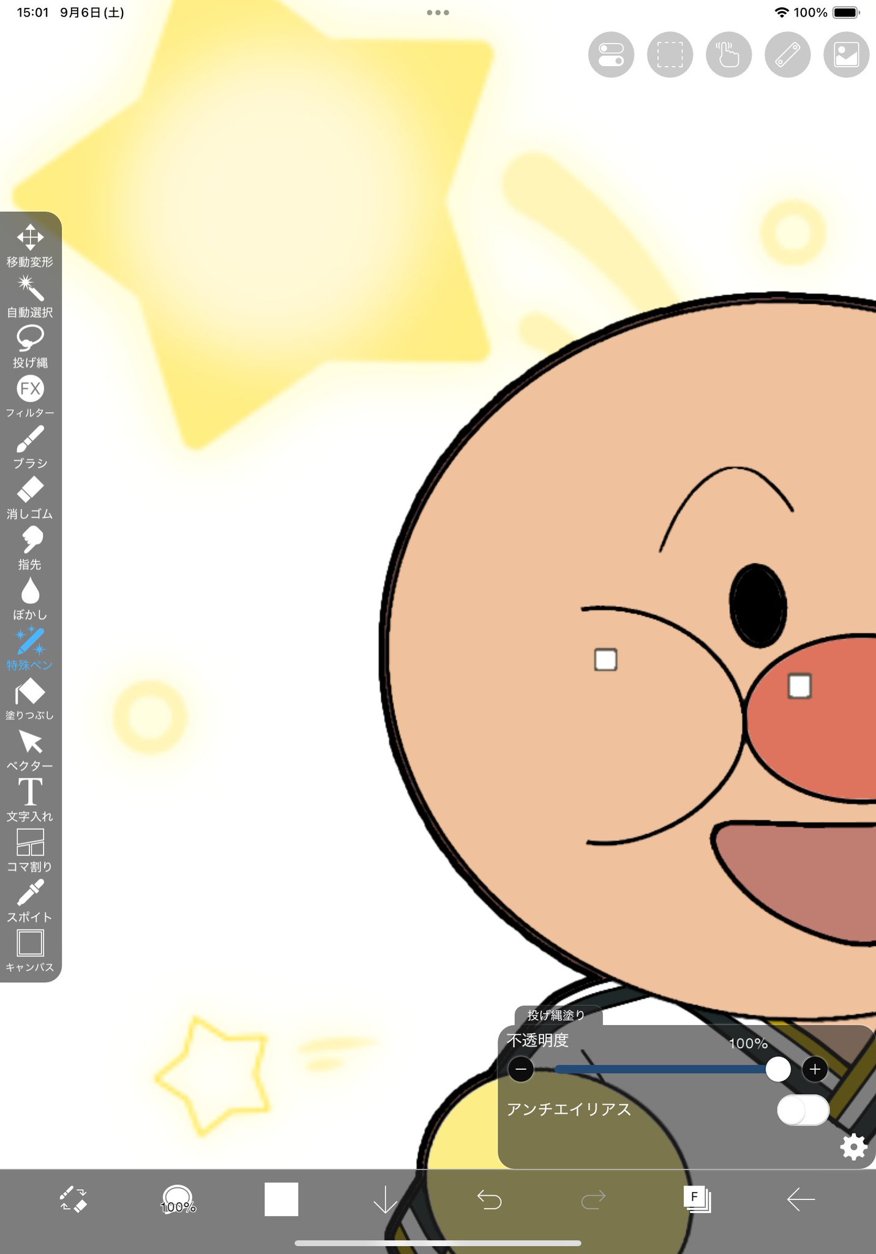Undo the last action

489,1200
